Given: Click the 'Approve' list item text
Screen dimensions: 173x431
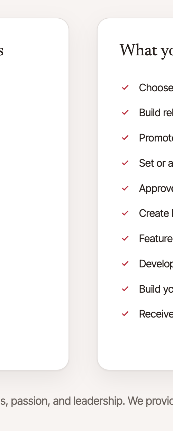Looking at the screenshot, I should point(156,188).
